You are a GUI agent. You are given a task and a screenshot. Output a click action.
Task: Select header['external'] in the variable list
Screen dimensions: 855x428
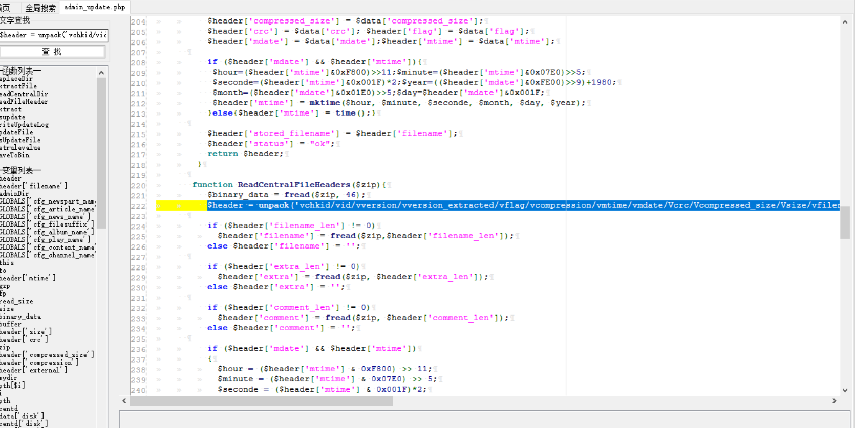tap(34, 370)
